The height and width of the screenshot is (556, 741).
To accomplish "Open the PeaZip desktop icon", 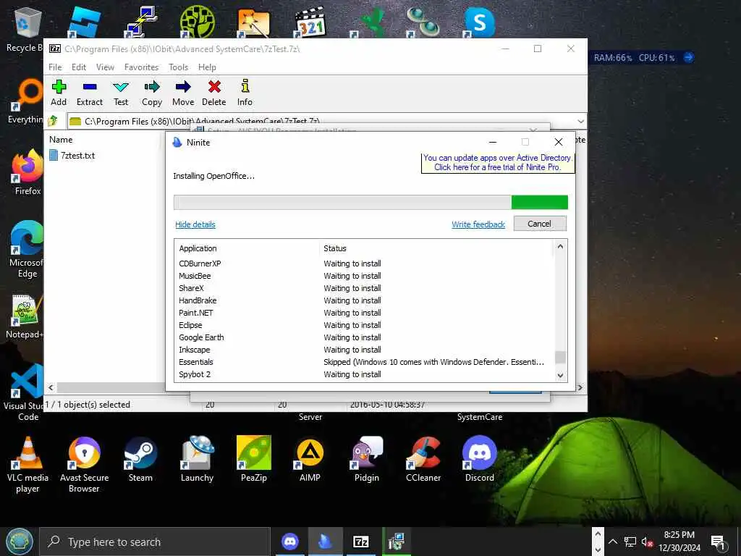I will tap(254, 460).
